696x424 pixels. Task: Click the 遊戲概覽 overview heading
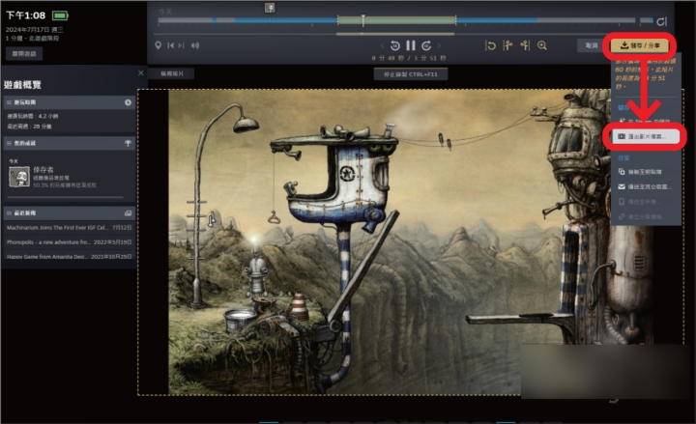pyautogui.click(x=22, y=85)
